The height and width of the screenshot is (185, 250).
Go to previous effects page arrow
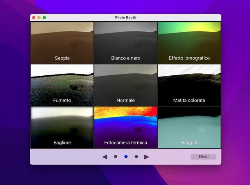(x=105, y=157)
